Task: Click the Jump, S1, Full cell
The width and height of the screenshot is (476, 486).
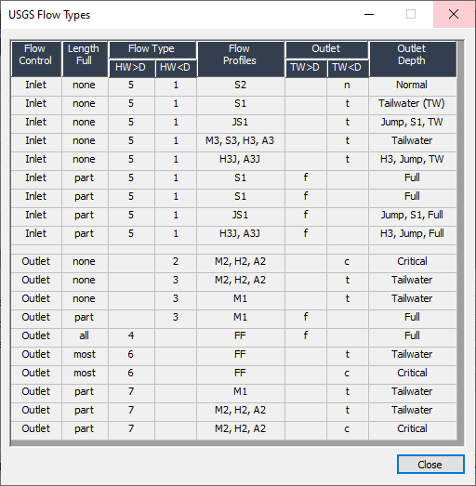Action: click(x=413, y=215)
